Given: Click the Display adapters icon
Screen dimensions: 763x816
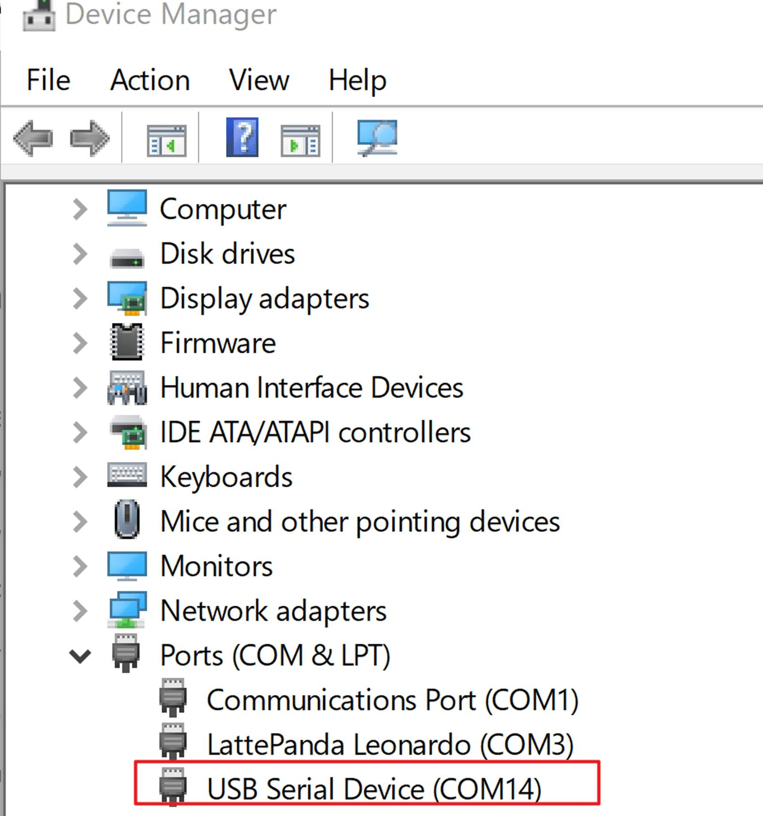Looking at the screenshot, I should tap(127, 298).
